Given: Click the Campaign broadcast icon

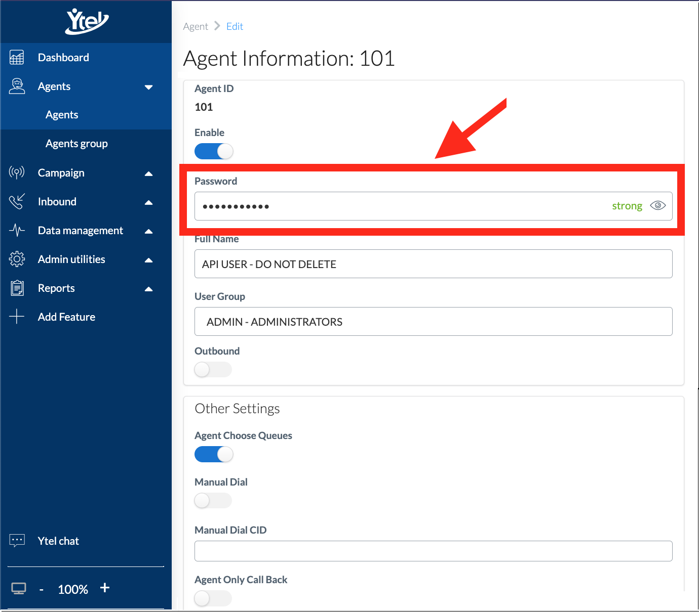Looking at the screenshot, I should [x=17, y=172].
